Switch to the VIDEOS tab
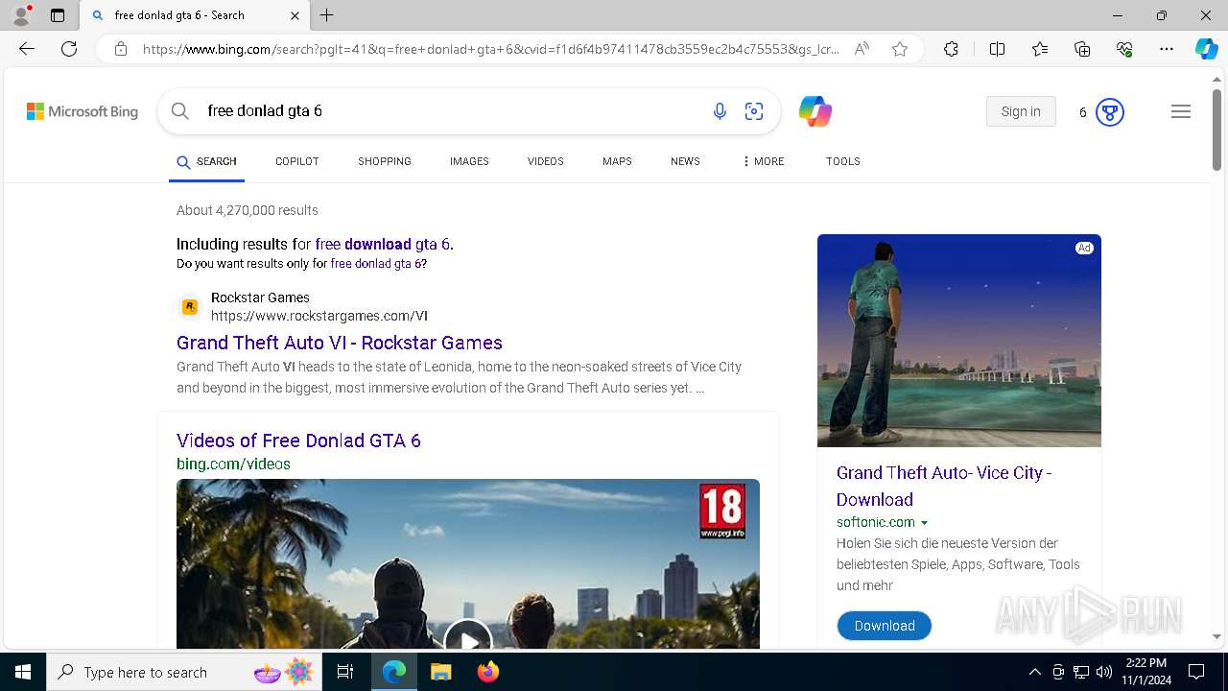 click(x=546, y=161)
